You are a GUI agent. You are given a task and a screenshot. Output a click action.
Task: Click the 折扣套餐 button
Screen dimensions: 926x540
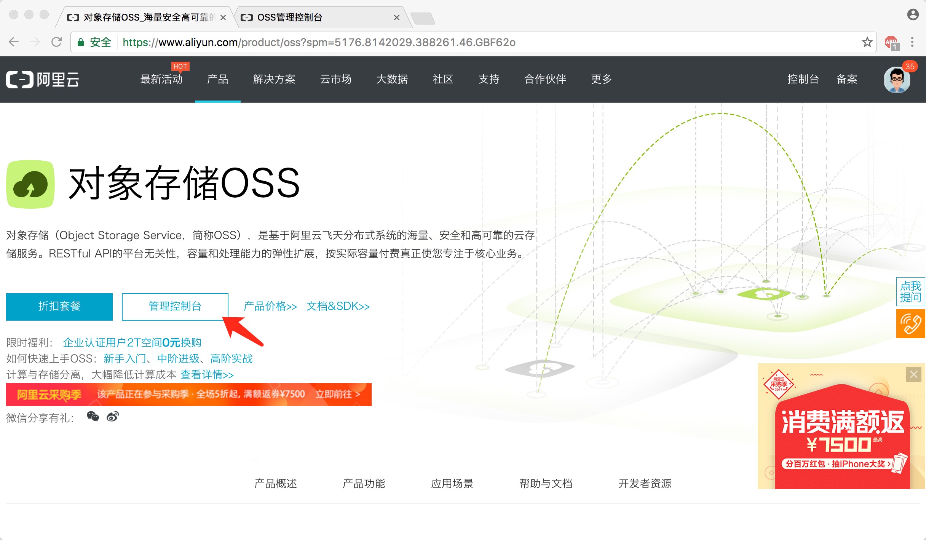pyautogui.click(x=59, y=307)
